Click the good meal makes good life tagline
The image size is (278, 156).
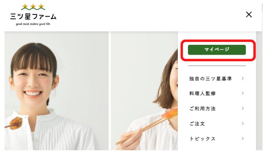(33, 24)
